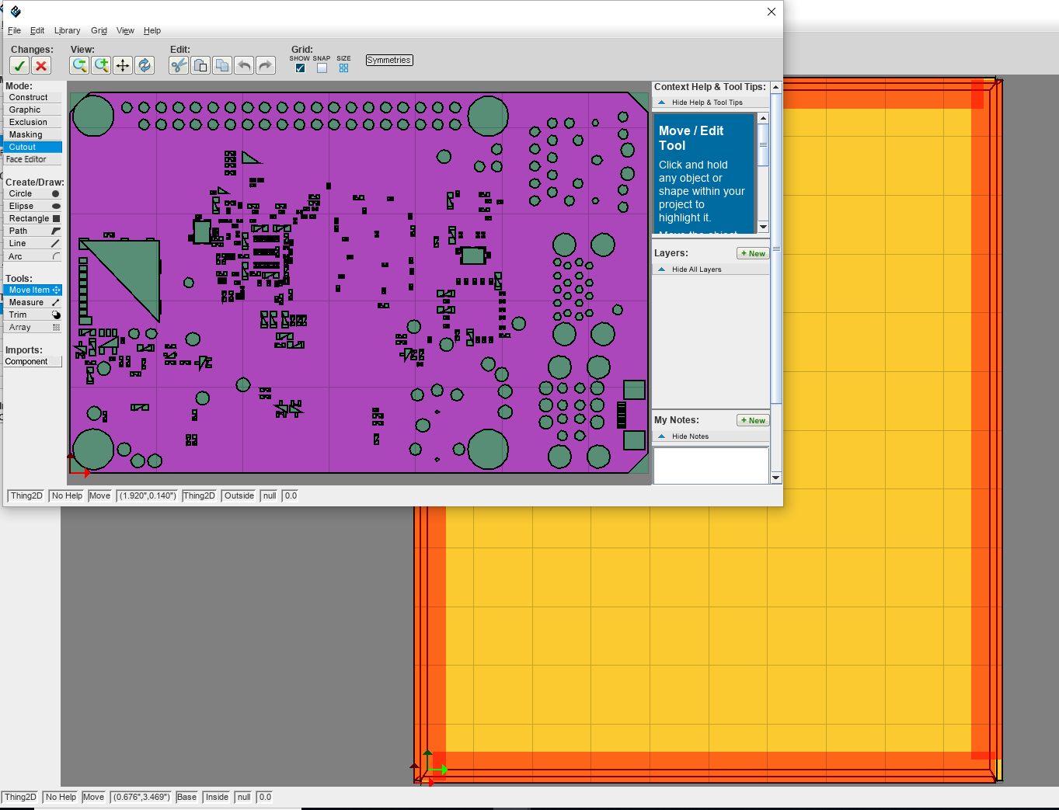1059x810 pixels.
Task: Toggle the Grid SHOW checkbox
Action: coord(300,68)
